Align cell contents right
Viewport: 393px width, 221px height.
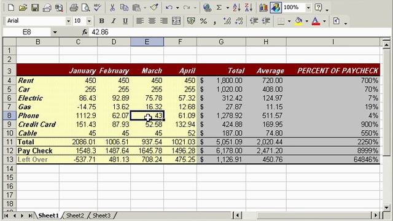point(164,21)
